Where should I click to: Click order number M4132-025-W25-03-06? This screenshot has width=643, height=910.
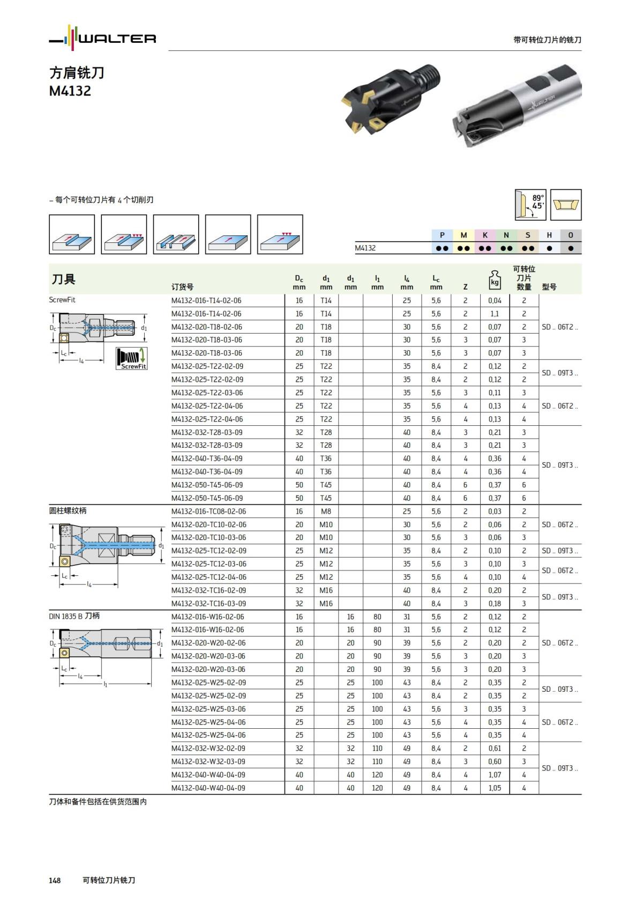(x=208, y=709)
